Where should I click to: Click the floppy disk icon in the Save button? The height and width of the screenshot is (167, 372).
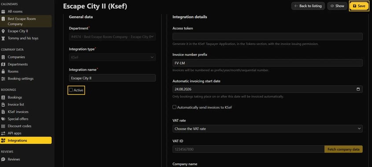coord(354,6)
